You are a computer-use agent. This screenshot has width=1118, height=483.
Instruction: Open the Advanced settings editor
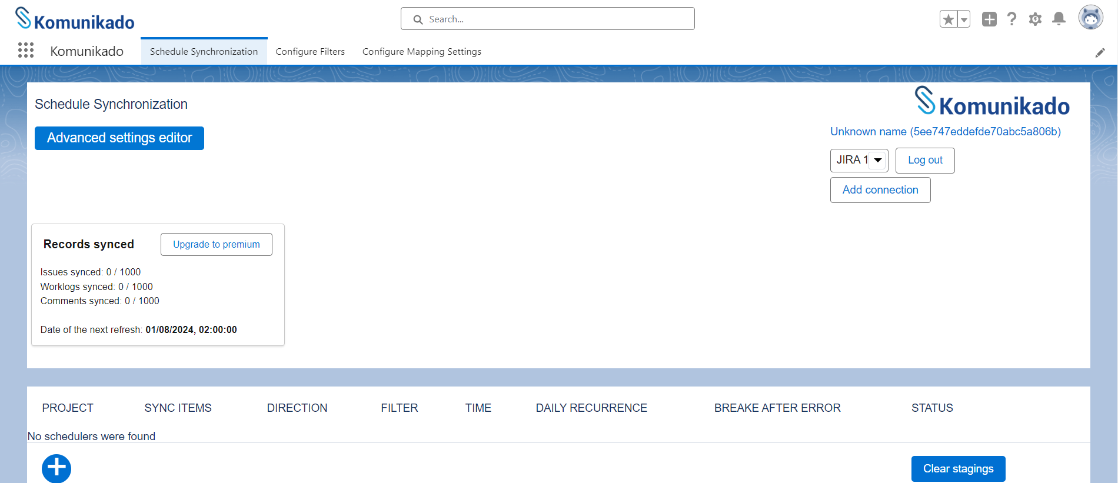click(x=119, y=138)
